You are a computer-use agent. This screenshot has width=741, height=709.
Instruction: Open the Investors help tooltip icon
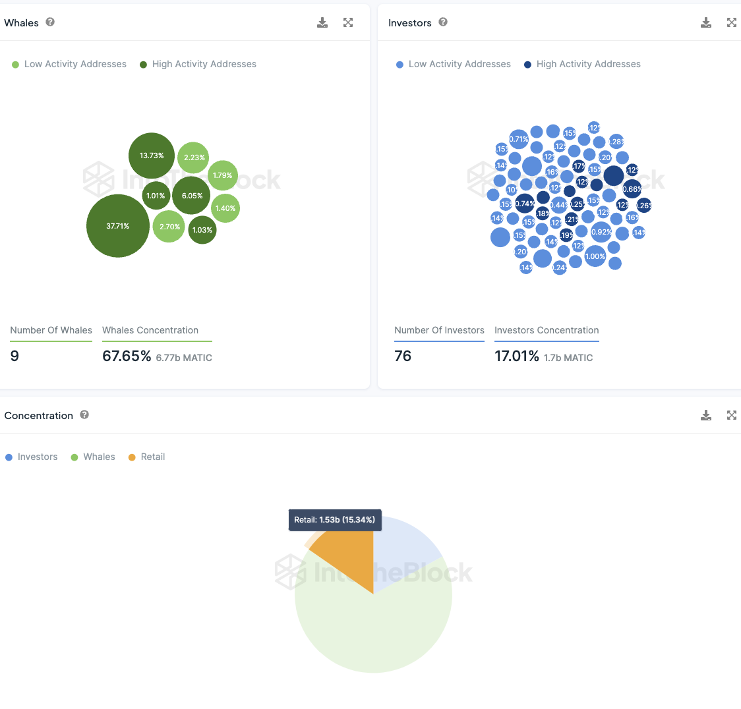[x=443, y=22]
